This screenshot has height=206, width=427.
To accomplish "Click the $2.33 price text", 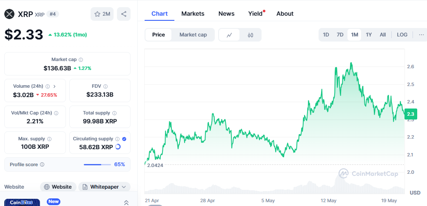I will [24, 35].
